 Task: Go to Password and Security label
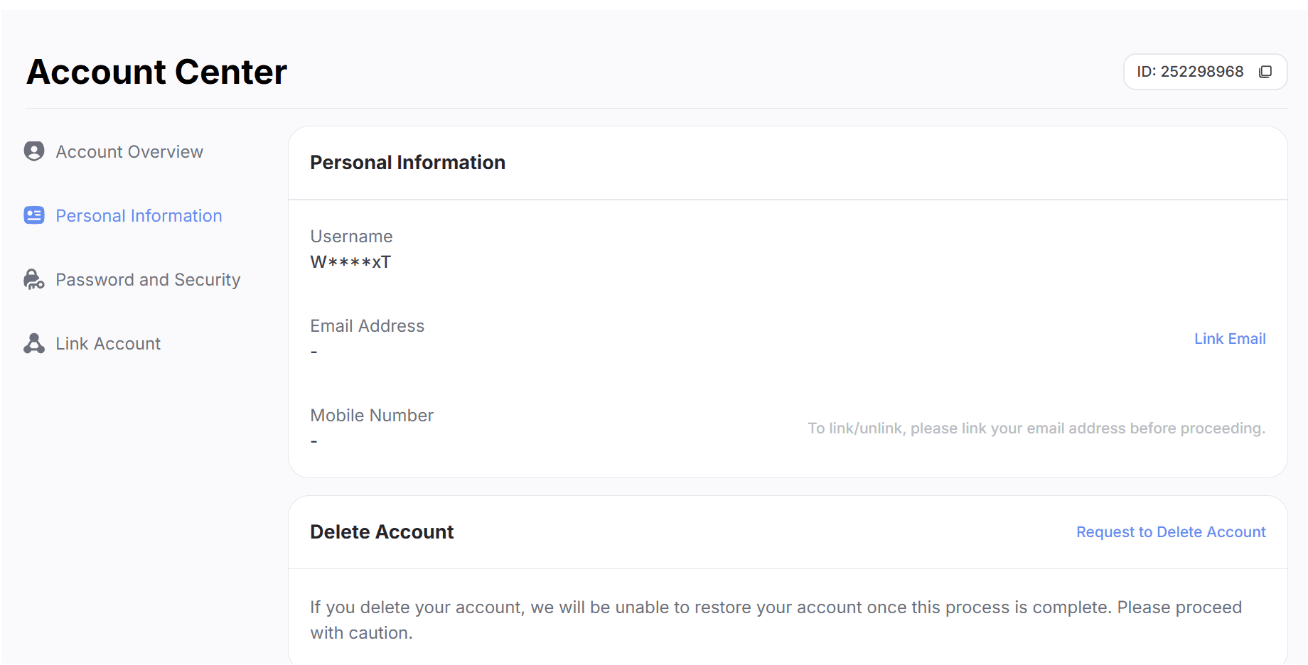point(148,280)
